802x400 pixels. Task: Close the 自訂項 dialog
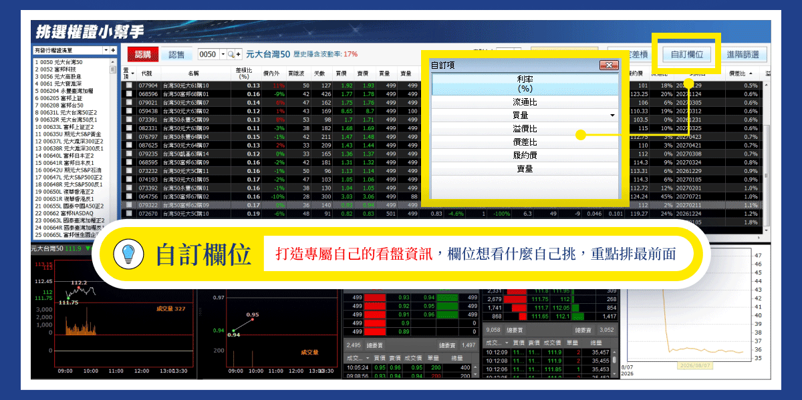(x=608, y=65)
